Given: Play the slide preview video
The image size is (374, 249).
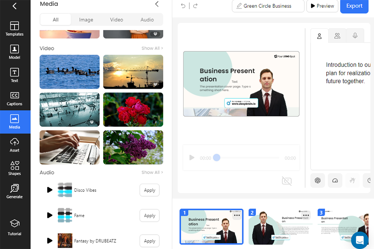Looking at the screenshot, I should click(x=192, y=158).
